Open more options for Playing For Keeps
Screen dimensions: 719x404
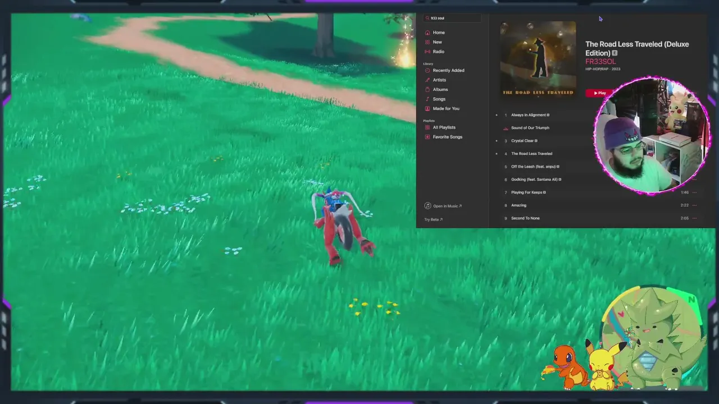(694, 192)
